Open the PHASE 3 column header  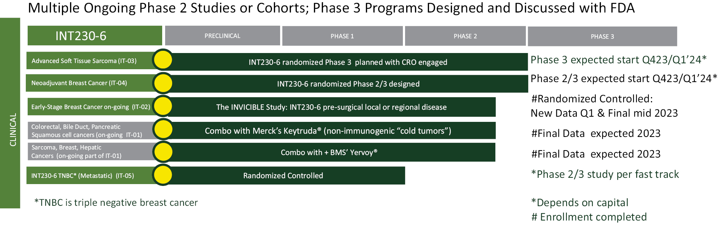coord(602,36)
